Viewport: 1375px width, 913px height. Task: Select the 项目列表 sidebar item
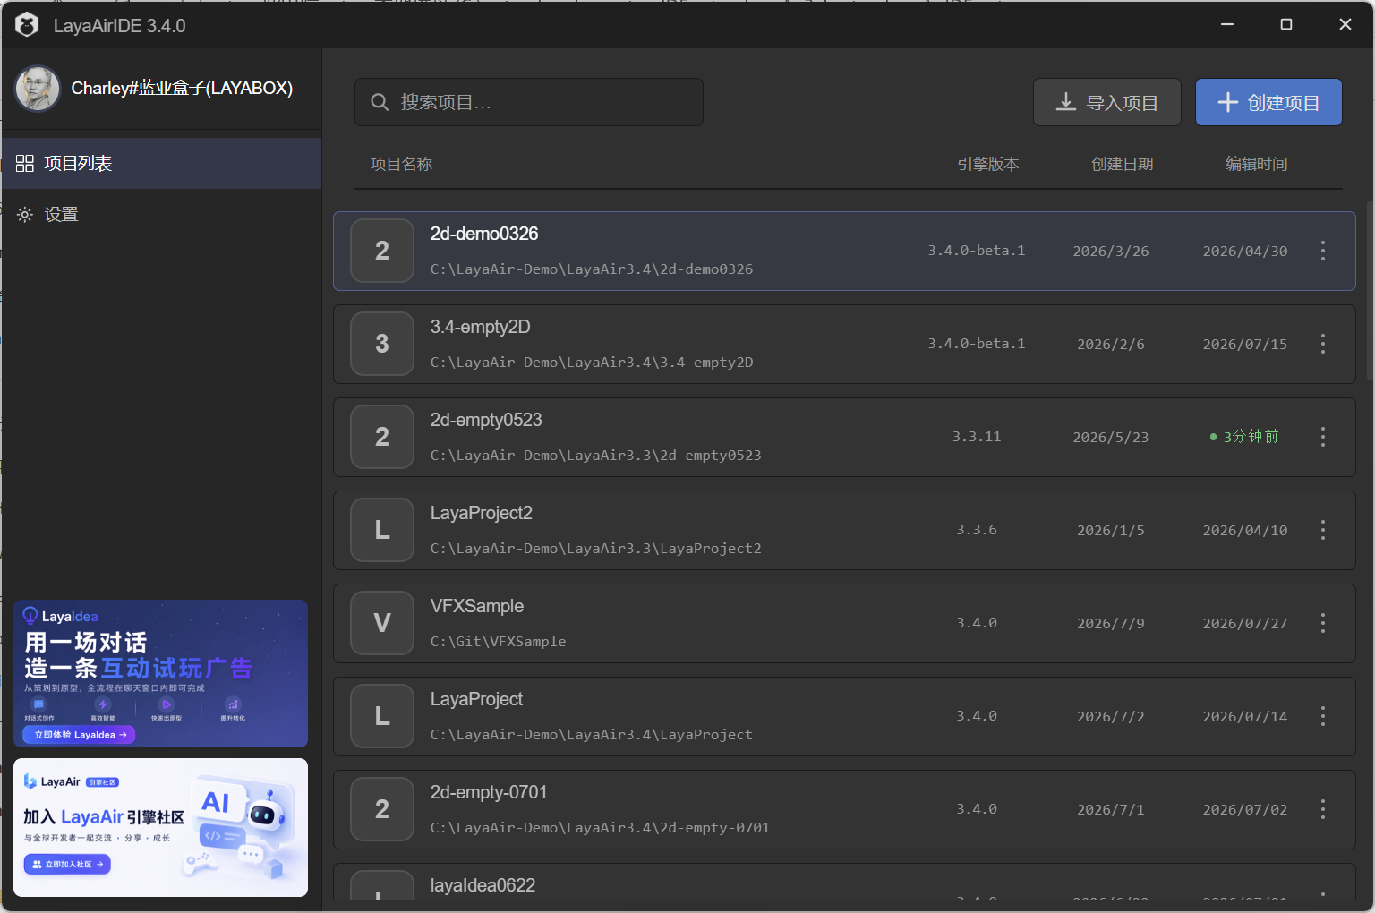click(161, 164)
